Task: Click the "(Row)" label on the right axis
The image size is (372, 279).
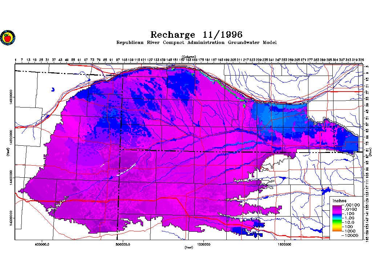Action: [369, 153]
